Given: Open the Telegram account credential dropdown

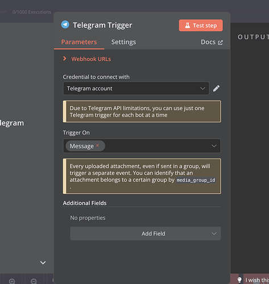Looking at the screenshot, I should point(136,89).
